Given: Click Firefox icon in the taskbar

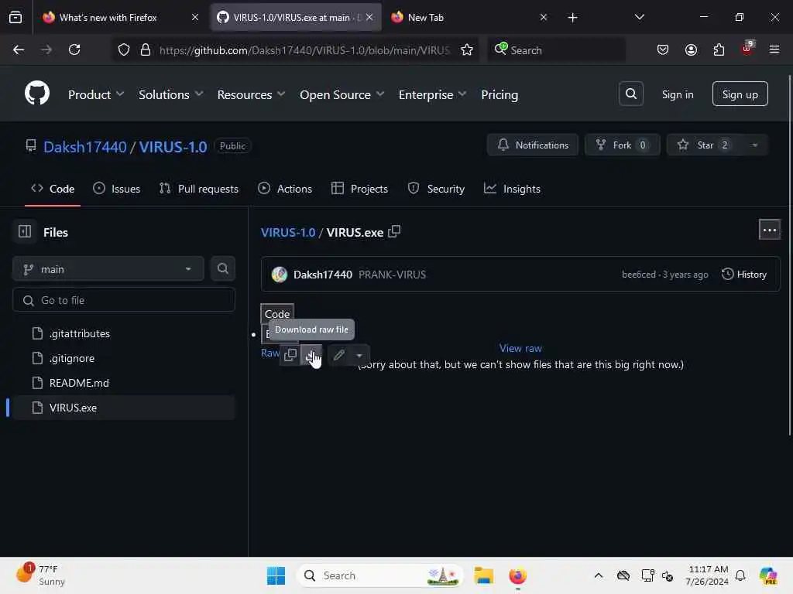Looking at the screenshot, I should click(517, 575).
